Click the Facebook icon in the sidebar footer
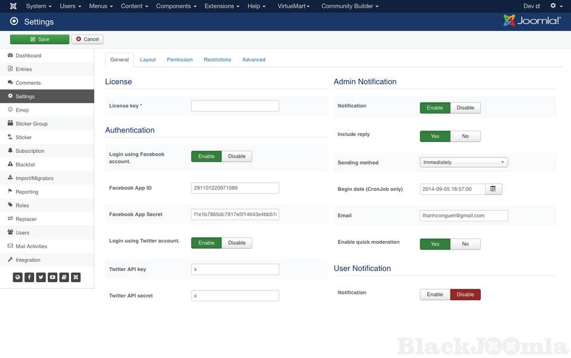This screenshot has height=358, width=571. 29,277
